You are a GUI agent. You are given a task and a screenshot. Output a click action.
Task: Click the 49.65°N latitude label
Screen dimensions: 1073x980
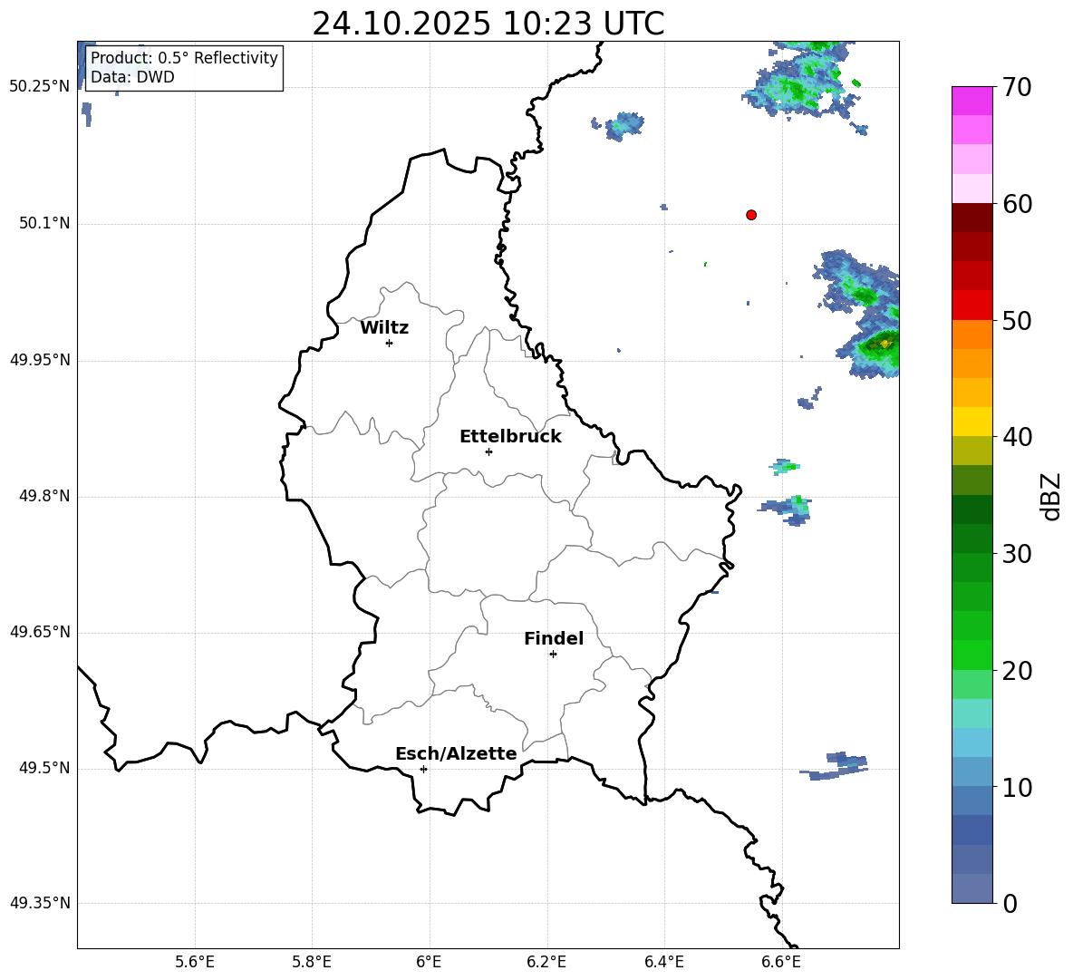click(40, 632)
